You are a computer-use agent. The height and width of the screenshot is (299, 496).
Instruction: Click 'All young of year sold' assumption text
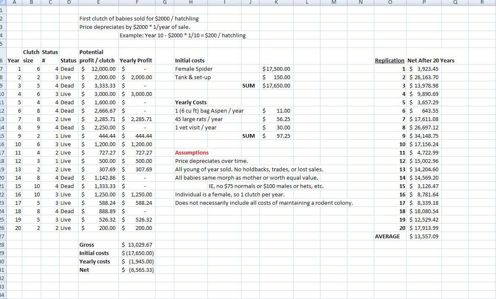tap(249, 169)
